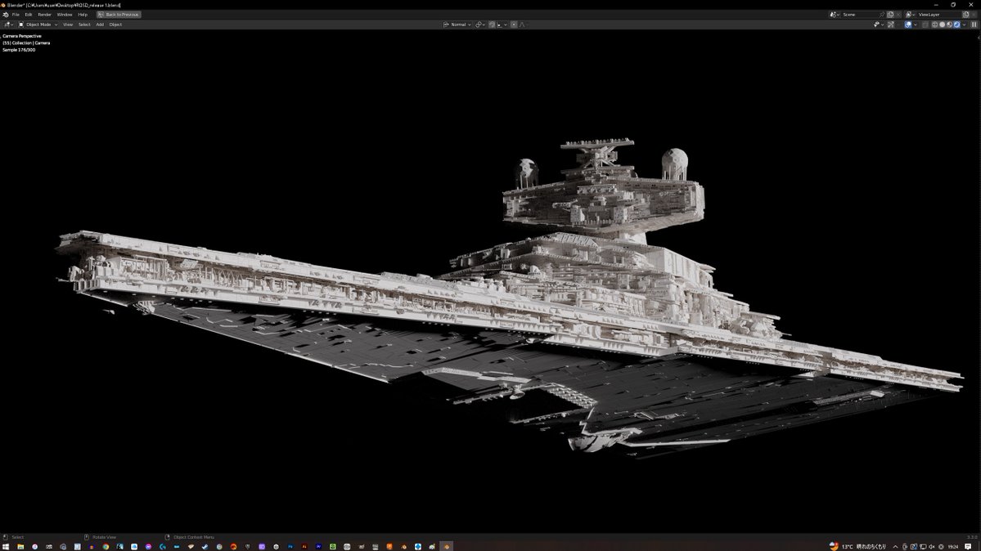Click the Camera Perspective label
Screen dimensions: 981x551
coord(22,36)
